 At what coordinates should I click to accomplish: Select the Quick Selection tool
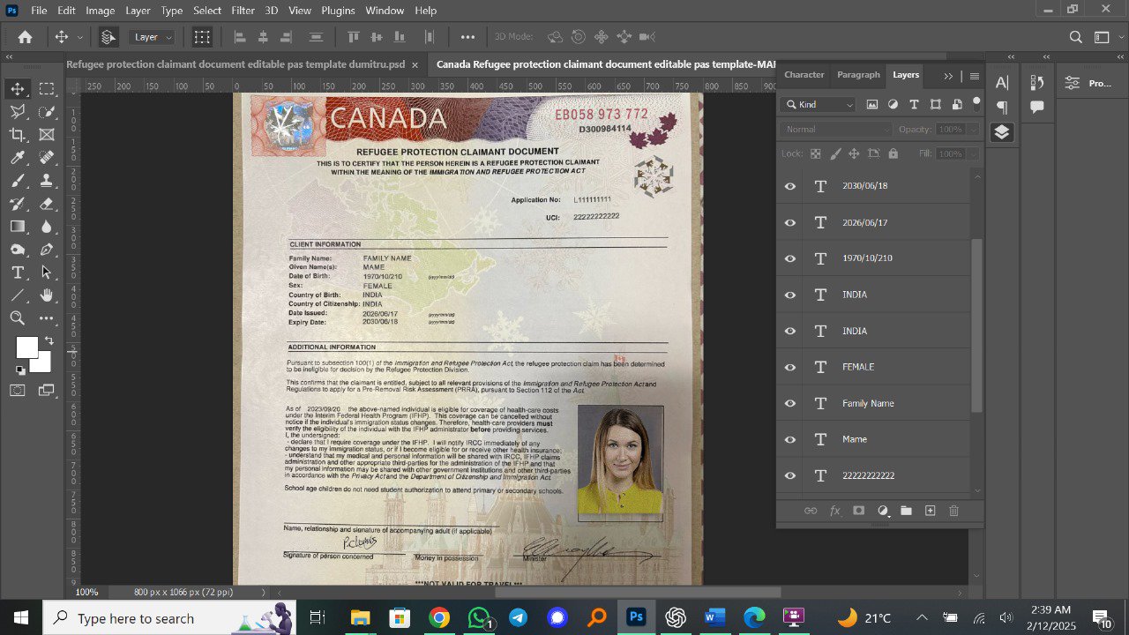click(47, 112)
